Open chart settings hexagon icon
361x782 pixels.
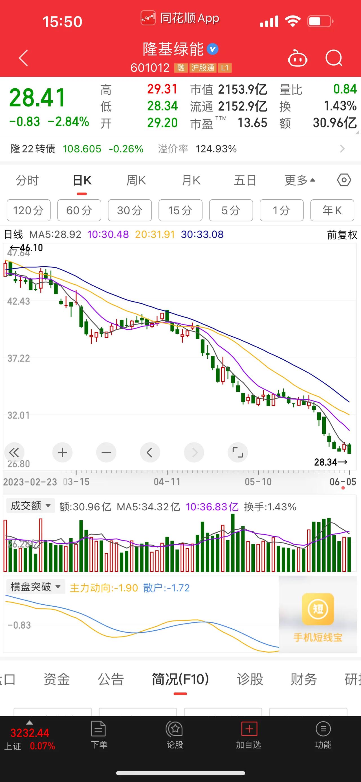click(x=344, y=180)
